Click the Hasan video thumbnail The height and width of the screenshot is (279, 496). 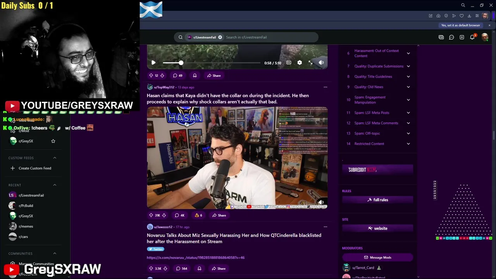point(237,158)
